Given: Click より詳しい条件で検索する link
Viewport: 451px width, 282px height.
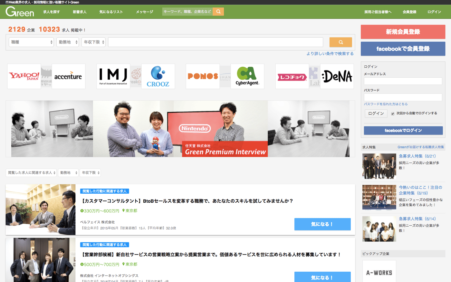Looking at the screenshot, I should coord(330,54).
